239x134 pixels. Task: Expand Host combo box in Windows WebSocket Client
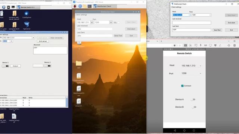click(189, 15)
